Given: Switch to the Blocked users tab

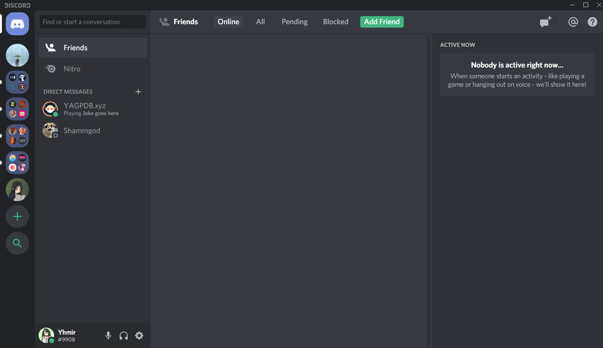Looking at the screenshot, I should pos(335,22).
